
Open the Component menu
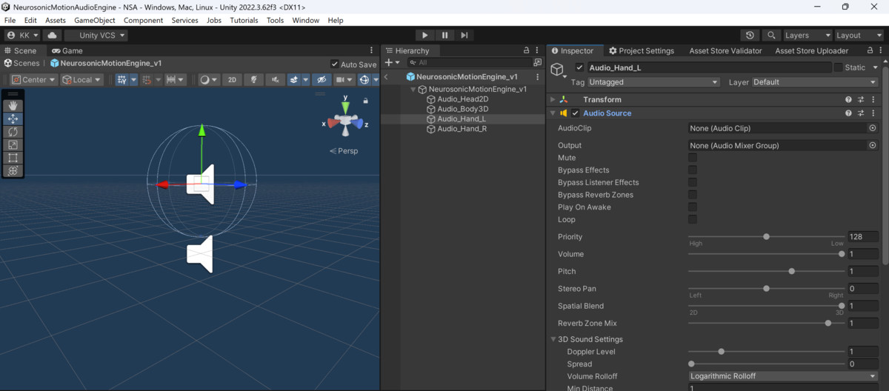pos(143,20)
